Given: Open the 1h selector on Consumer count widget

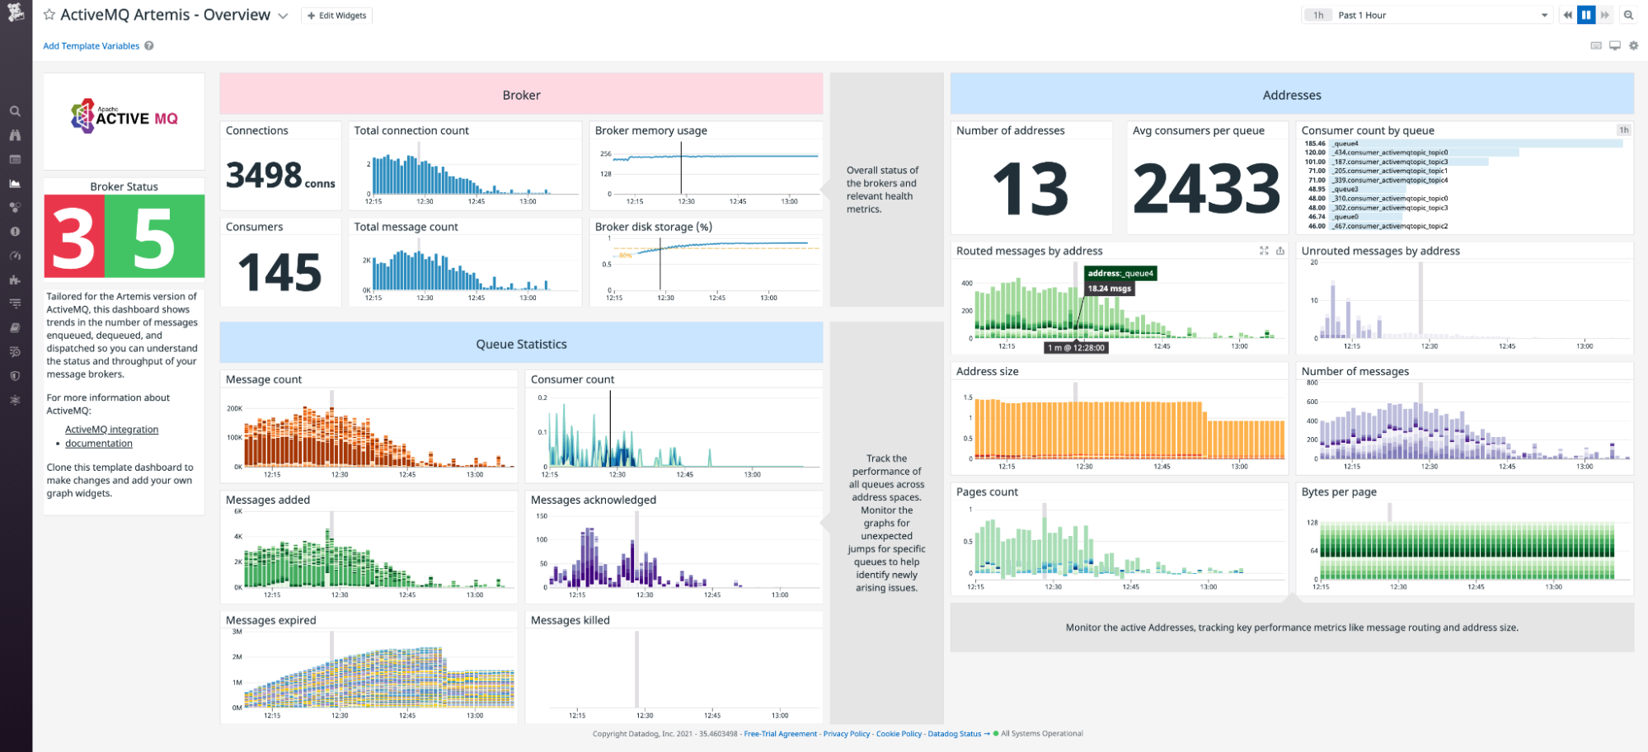Looking at the screenshot, I should click(x=1622, y=130).
